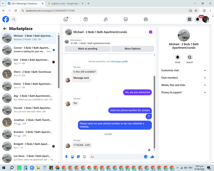The image size is (214, 171).
Task: Click the large listing photo in info panel
Action: coord(184,35)
